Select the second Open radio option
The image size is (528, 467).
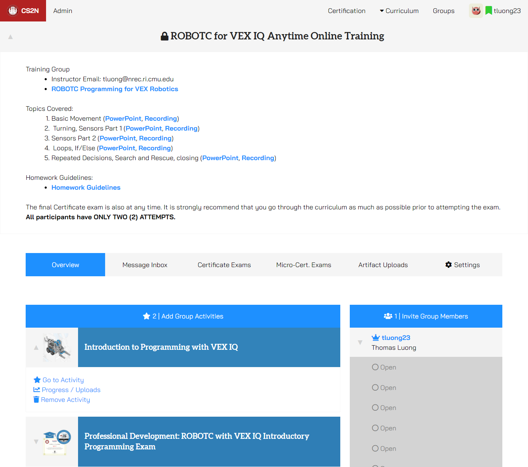tap(375, 387)
